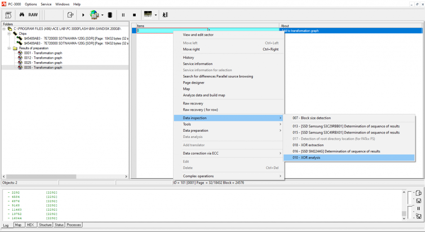Screen dimensions: 425x232
Task: Click the RAW toolbar button
Action: [33, 15]
